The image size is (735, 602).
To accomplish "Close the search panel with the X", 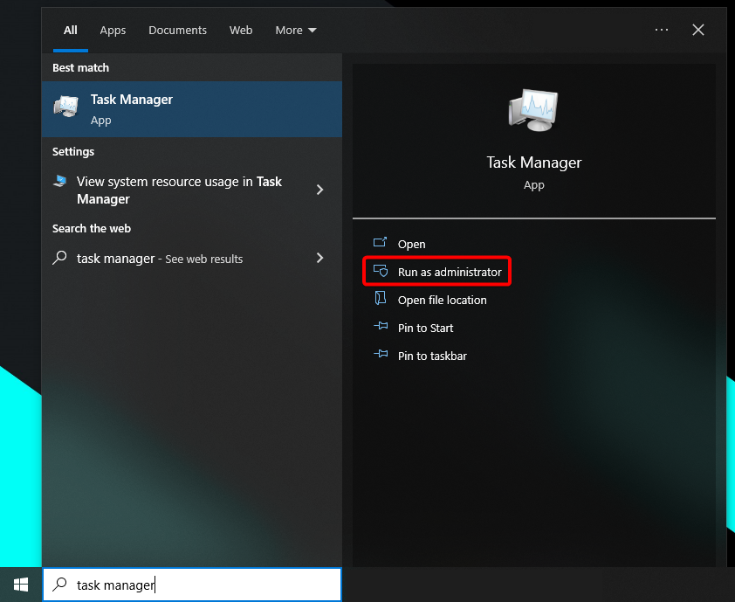I will point(698,30).
